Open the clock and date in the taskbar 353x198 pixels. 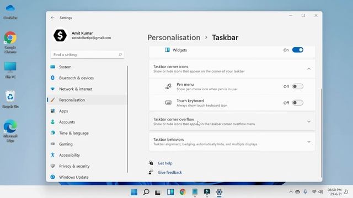pos(334,192)
